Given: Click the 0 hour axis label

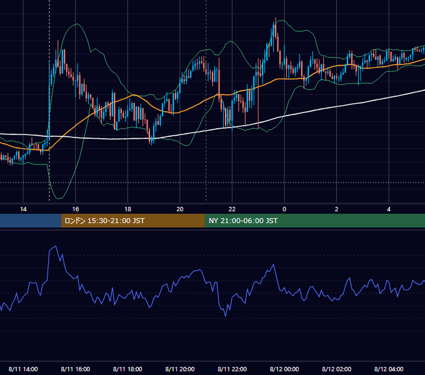Looking at the screenshot, I should 284,209.
